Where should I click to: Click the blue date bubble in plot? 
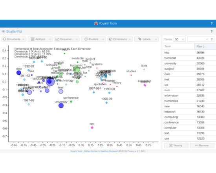(x=19, y=73)
